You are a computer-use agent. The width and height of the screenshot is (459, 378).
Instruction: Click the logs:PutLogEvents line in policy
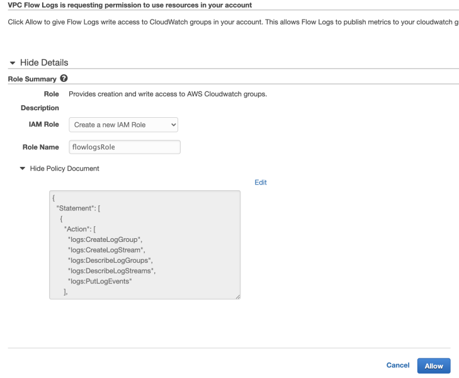coord(100,282)
